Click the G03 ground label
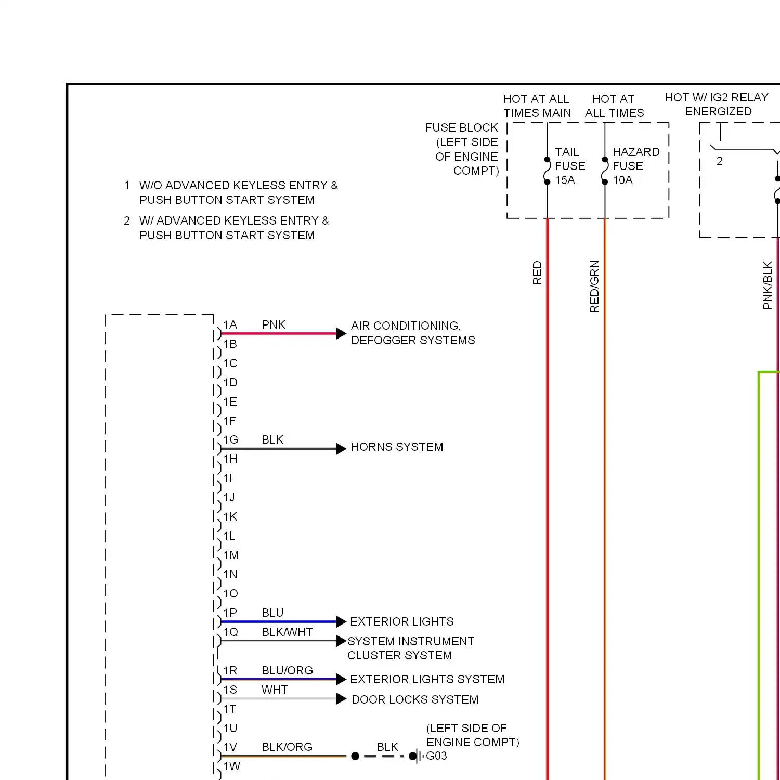780x780 pixels. coord(436,756)
